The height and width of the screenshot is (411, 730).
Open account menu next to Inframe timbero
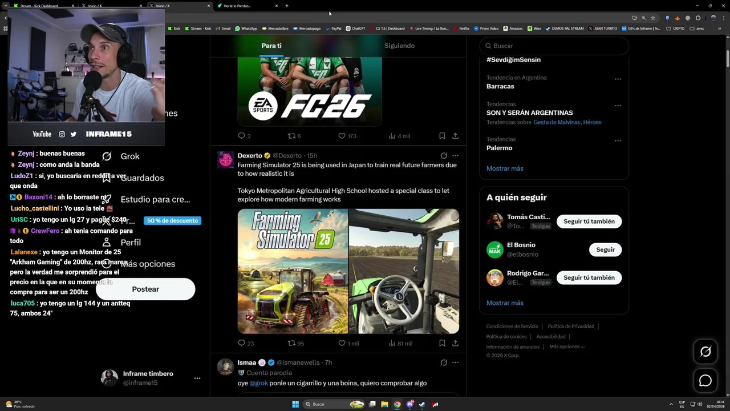(197, 378)
